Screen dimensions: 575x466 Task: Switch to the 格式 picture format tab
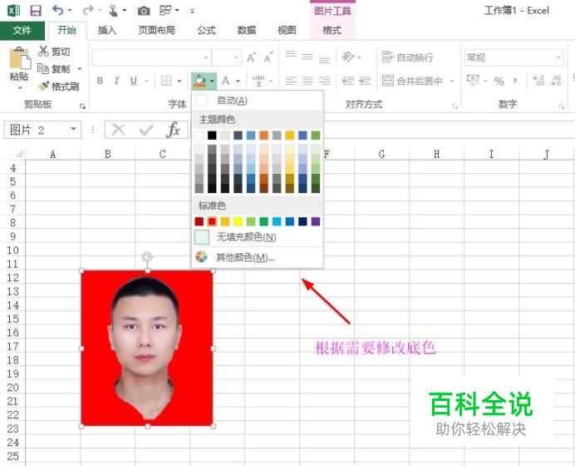tap(332, 30)
